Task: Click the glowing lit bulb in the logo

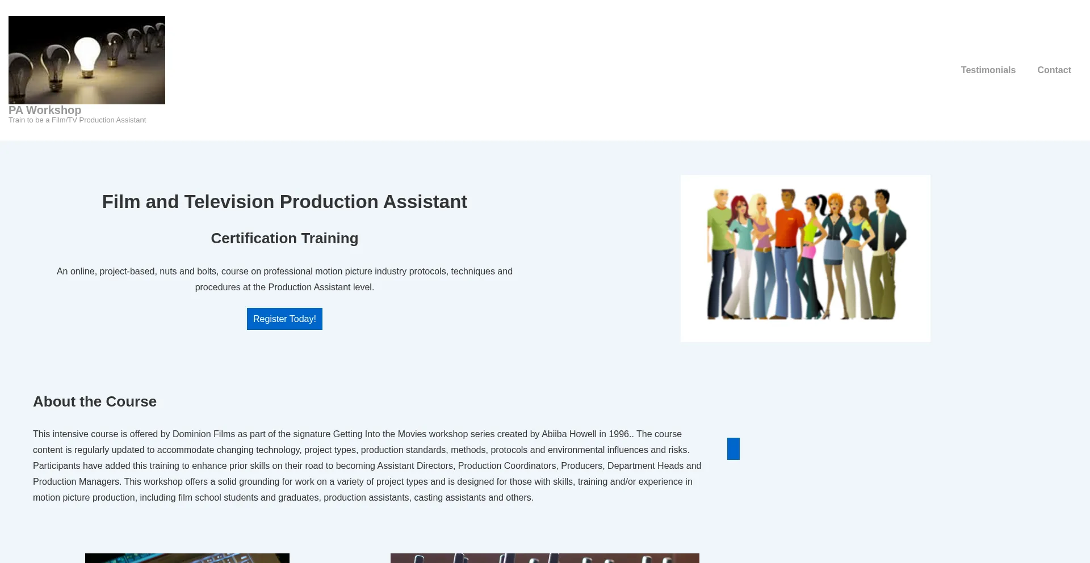Action: click(87, 55)
